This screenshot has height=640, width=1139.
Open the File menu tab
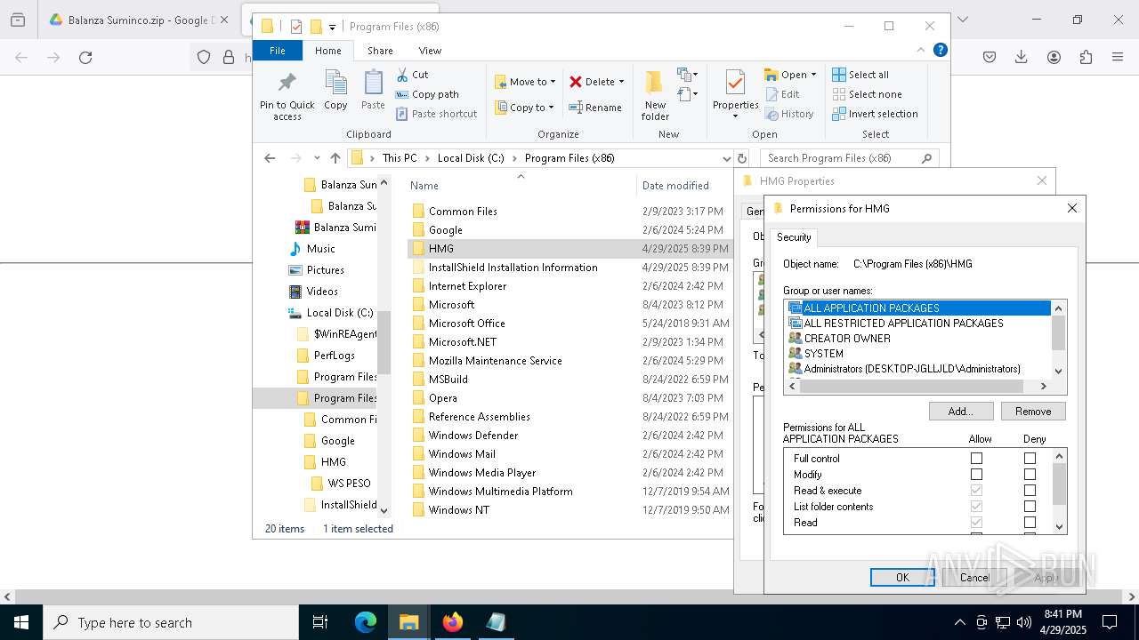click(278, 51)
